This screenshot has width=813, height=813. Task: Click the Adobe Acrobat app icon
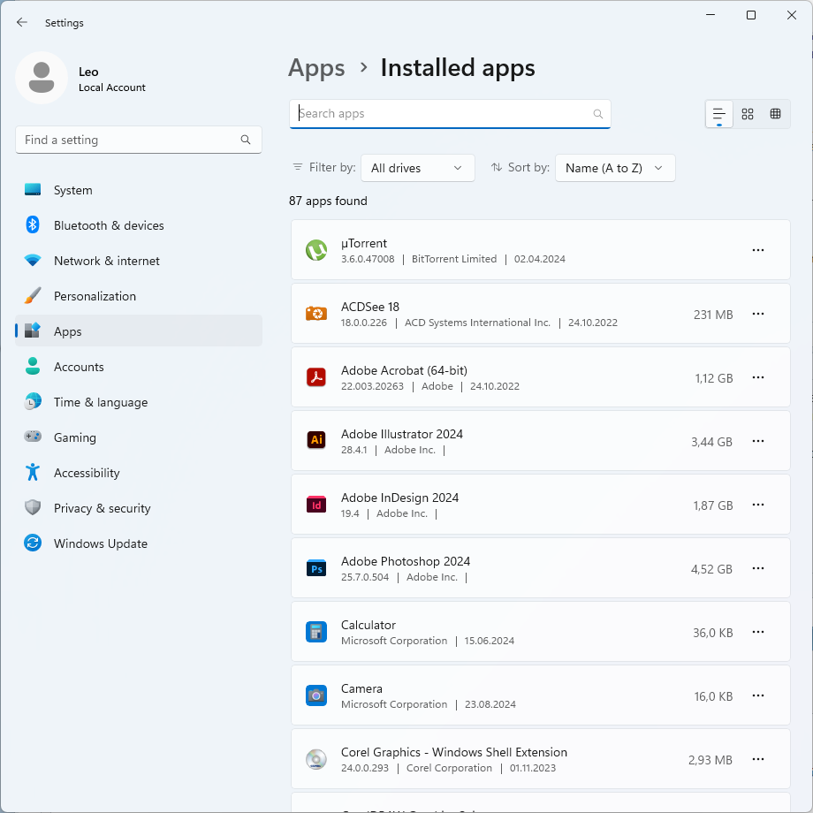coord(315,377)
